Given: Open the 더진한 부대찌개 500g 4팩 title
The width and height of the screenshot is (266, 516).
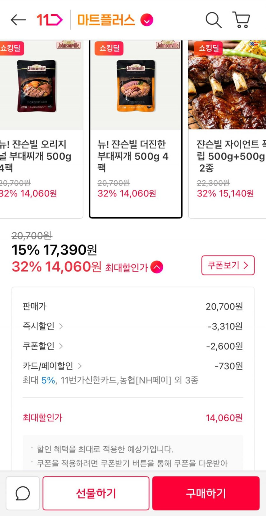Looking at the screenshot, I should pyautogui.click(x=133, y=156).
